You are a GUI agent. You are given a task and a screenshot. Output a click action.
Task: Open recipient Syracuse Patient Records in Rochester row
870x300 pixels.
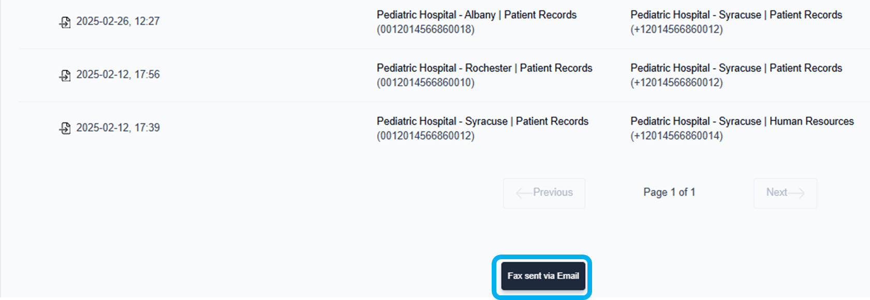tap(736, 68)
